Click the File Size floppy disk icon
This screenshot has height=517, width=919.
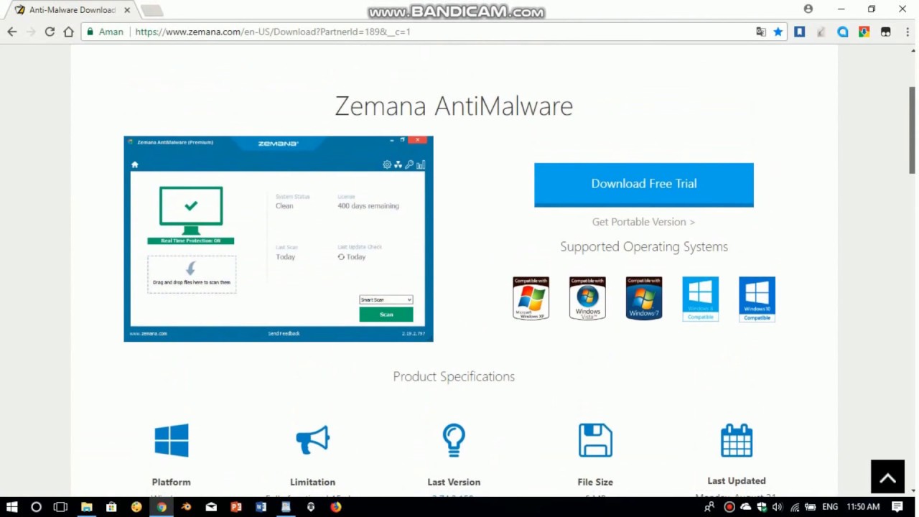[595, 440]
